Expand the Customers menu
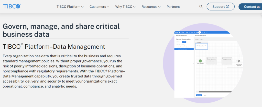 click(99, 7)
